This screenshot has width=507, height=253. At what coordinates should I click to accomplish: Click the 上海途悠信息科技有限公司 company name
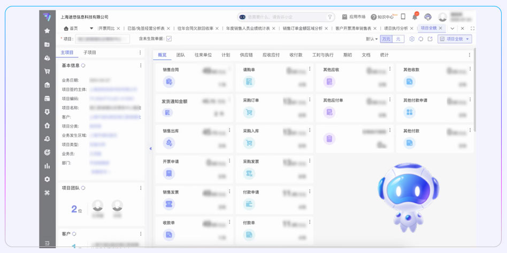84,17
